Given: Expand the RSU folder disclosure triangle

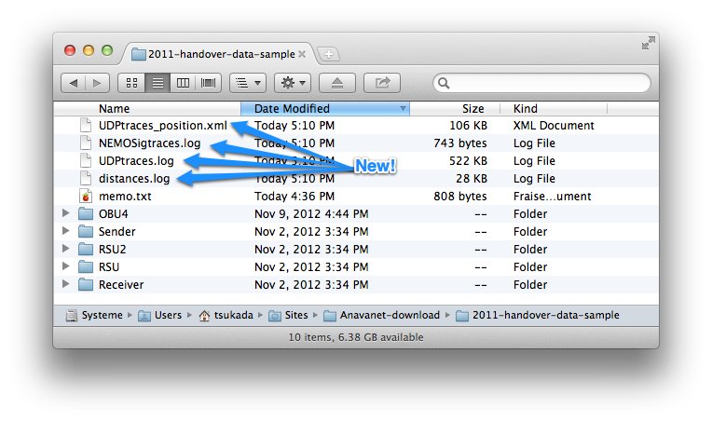Looking at the screenshot, I should pyautogui.click(x=66, y=265).
